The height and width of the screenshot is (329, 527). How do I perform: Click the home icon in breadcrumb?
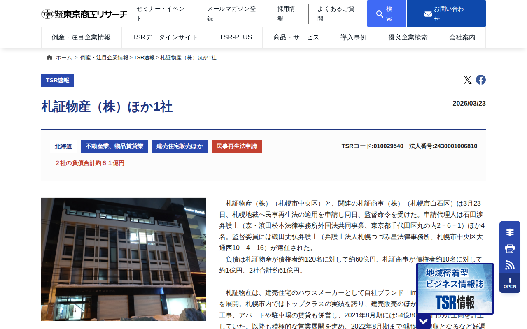click(49, 58)
